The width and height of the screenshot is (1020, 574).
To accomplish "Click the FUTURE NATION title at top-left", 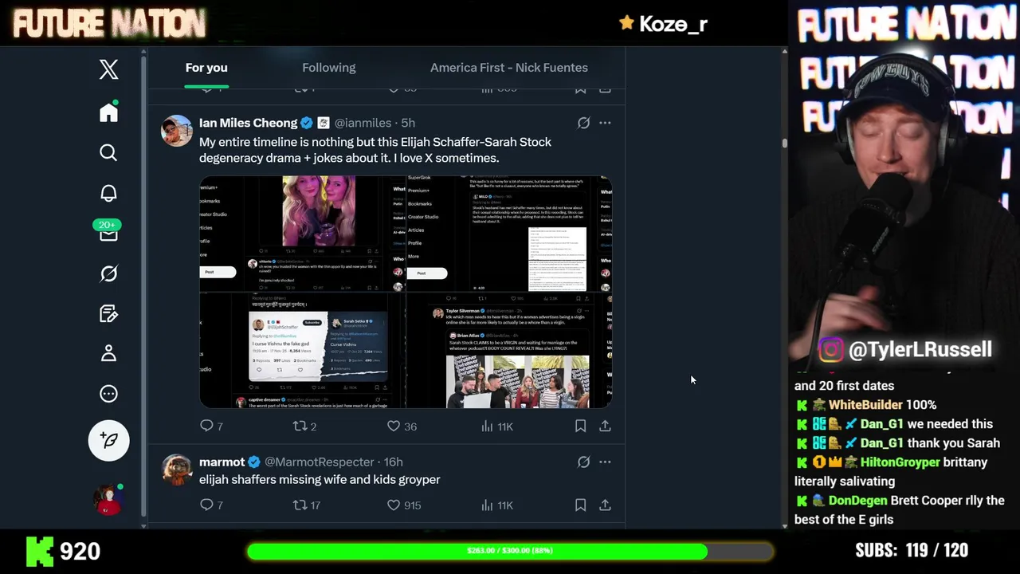I will (x=109, y=24).
